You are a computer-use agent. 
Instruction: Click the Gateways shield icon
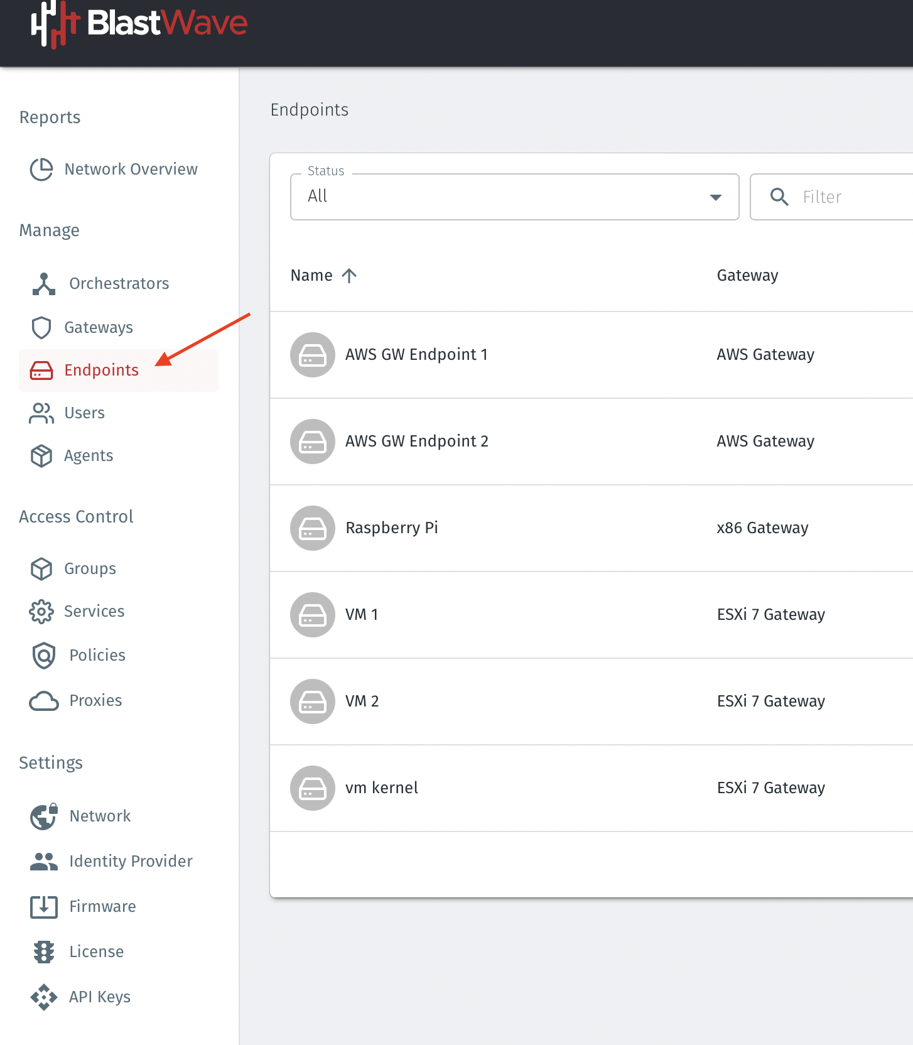(x=41, y=328)
